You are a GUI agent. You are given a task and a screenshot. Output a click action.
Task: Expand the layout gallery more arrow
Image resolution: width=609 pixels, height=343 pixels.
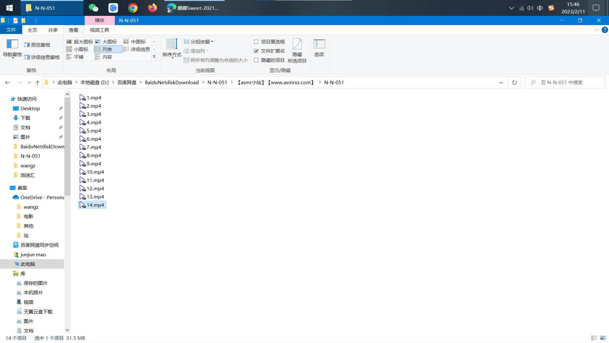[154, 57]
